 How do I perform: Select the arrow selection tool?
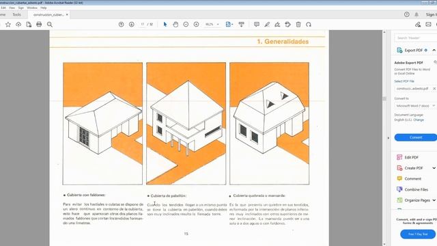click(165, 25)
